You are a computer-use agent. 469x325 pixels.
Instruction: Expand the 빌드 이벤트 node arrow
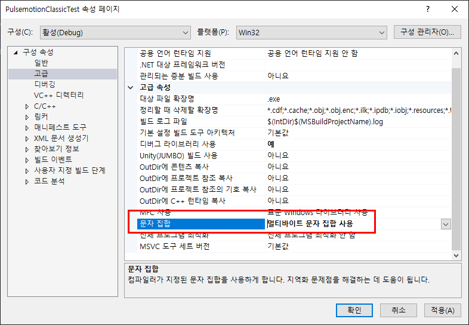[27, 160]
